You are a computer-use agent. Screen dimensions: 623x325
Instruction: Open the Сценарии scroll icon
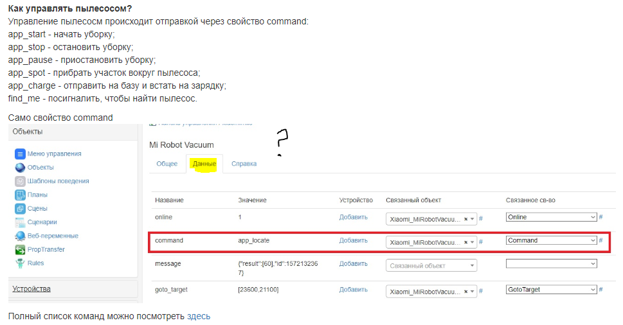(x=20, y=222)
